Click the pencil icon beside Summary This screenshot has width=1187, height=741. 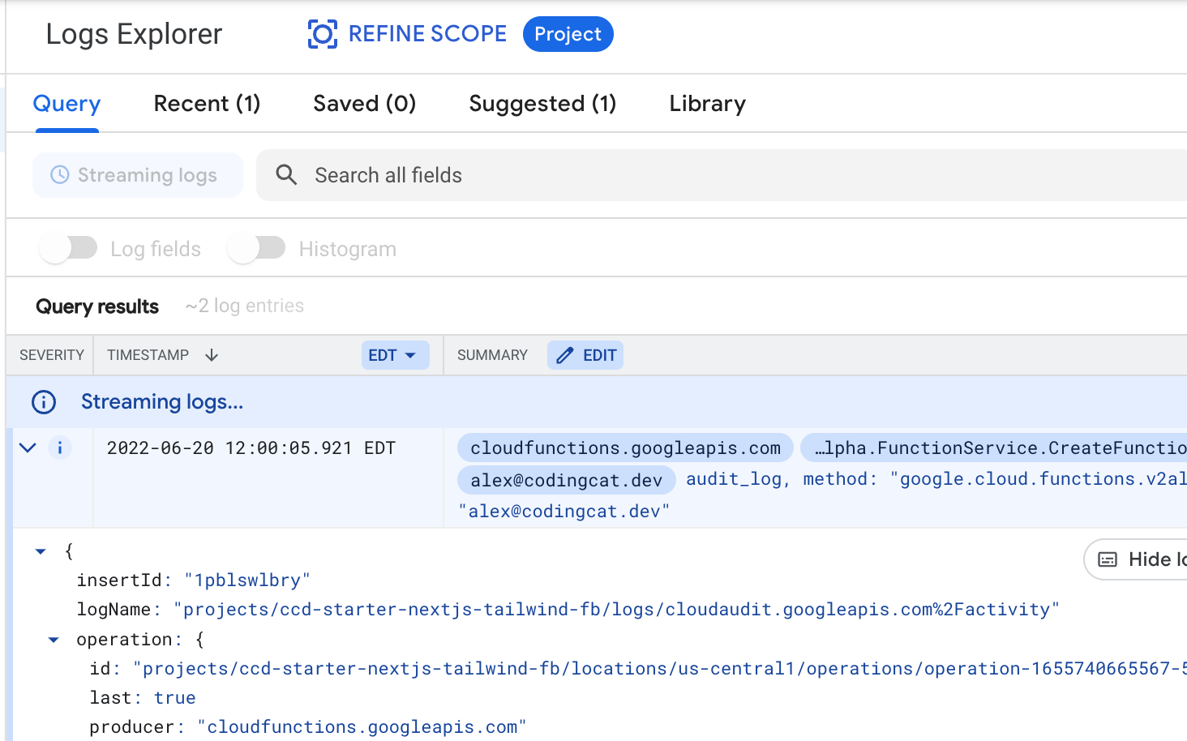tap(565, 355)
